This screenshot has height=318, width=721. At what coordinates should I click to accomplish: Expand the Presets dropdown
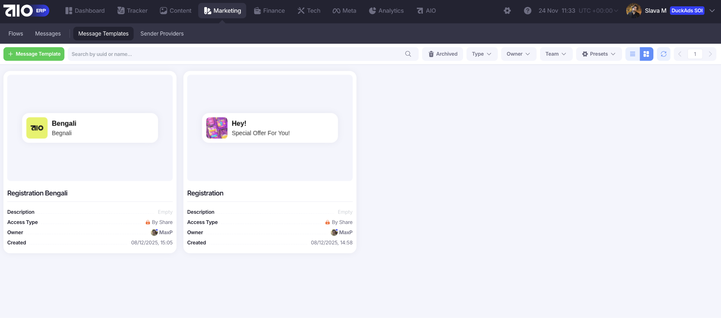(x=598, y=54)
